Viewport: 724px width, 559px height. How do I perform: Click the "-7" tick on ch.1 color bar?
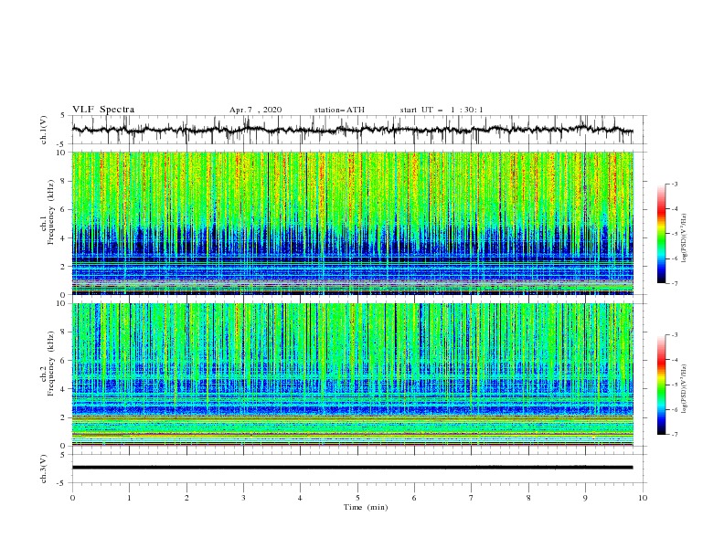[x=674, y=283]
